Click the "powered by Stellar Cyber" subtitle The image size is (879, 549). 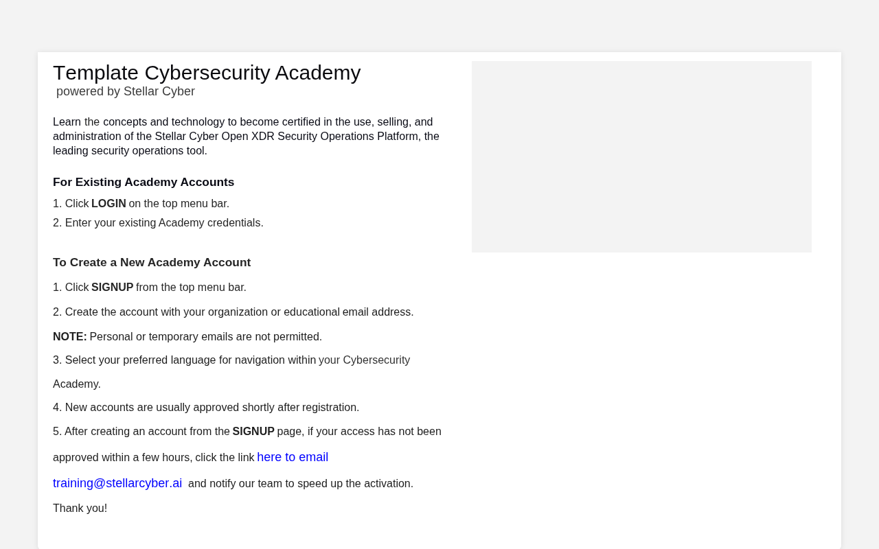coord(126,91)
